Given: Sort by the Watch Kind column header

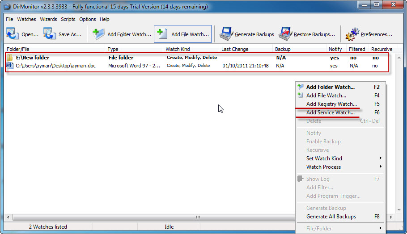Looking at the screenshot, I should [191, 49].
